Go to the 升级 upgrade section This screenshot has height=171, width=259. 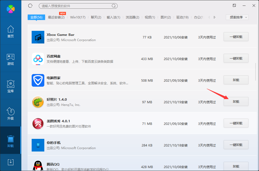coord(11,114)
